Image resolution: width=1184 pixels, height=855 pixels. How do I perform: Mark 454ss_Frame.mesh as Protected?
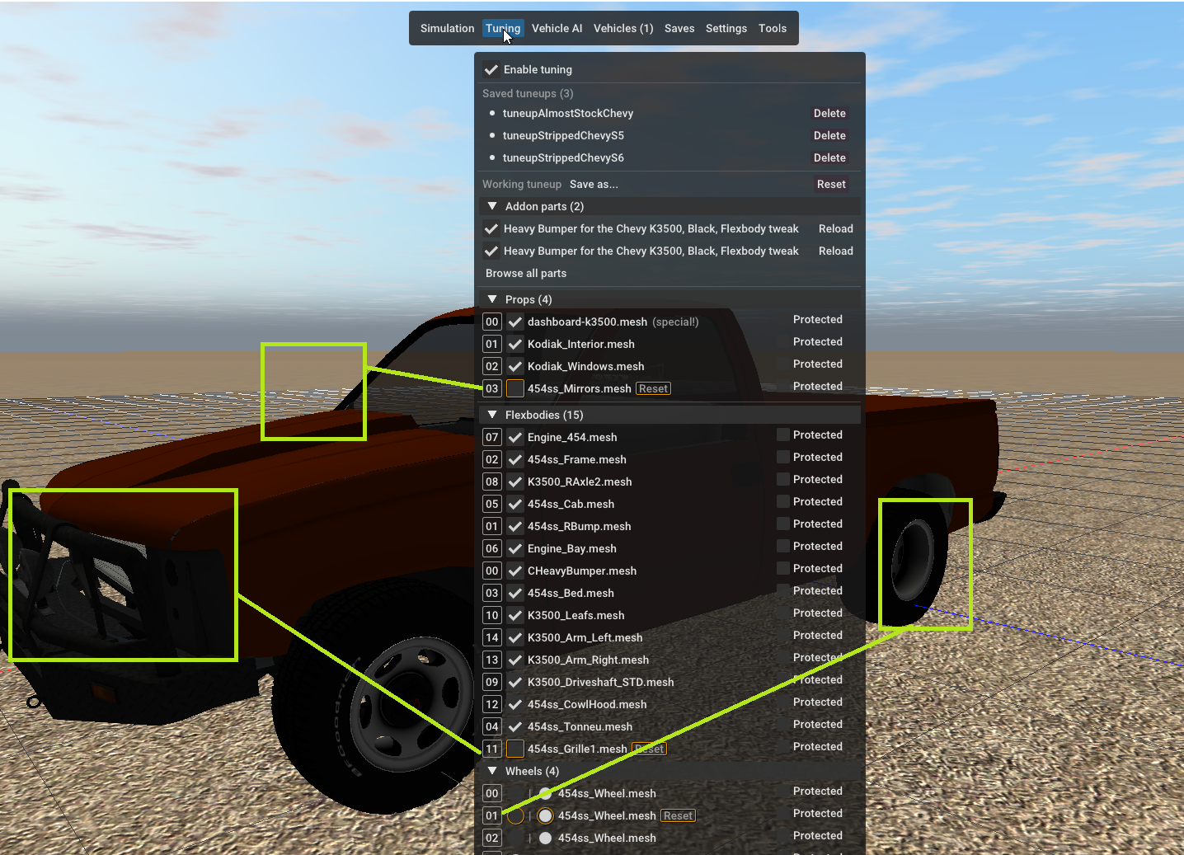tap(783, 457)
